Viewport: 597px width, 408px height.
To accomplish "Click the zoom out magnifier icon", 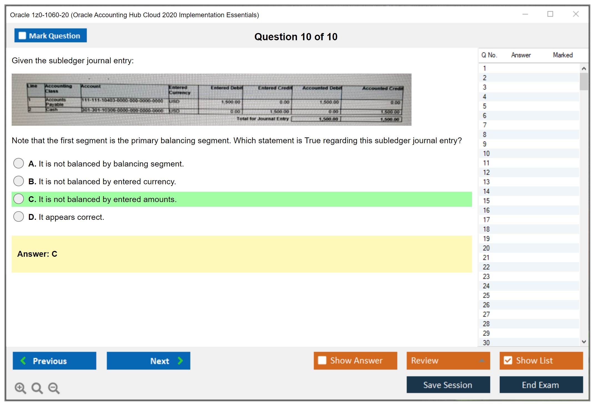I will pos(54,388).
